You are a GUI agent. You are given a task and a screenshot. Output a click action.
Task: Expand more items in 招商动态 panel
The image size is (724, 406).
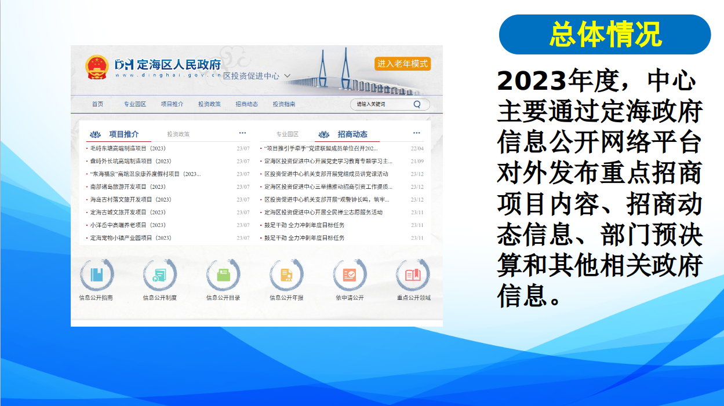[x=416, y=133]
